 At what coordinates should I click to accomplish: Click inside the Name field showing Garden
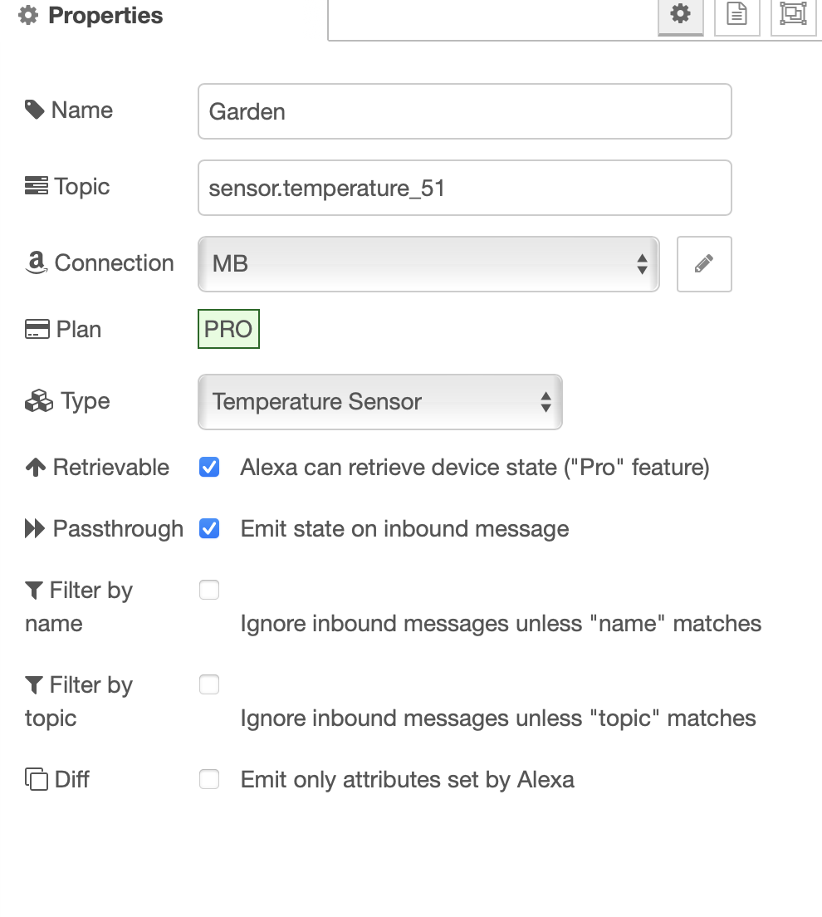click(464, 110)
